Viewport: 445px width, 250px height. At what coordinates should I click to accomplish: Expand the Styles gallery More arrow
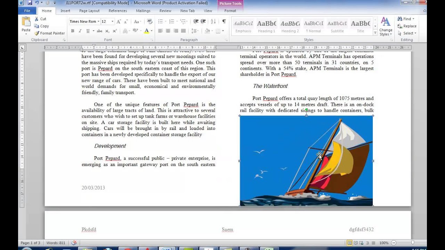click(x=375, y=33)
